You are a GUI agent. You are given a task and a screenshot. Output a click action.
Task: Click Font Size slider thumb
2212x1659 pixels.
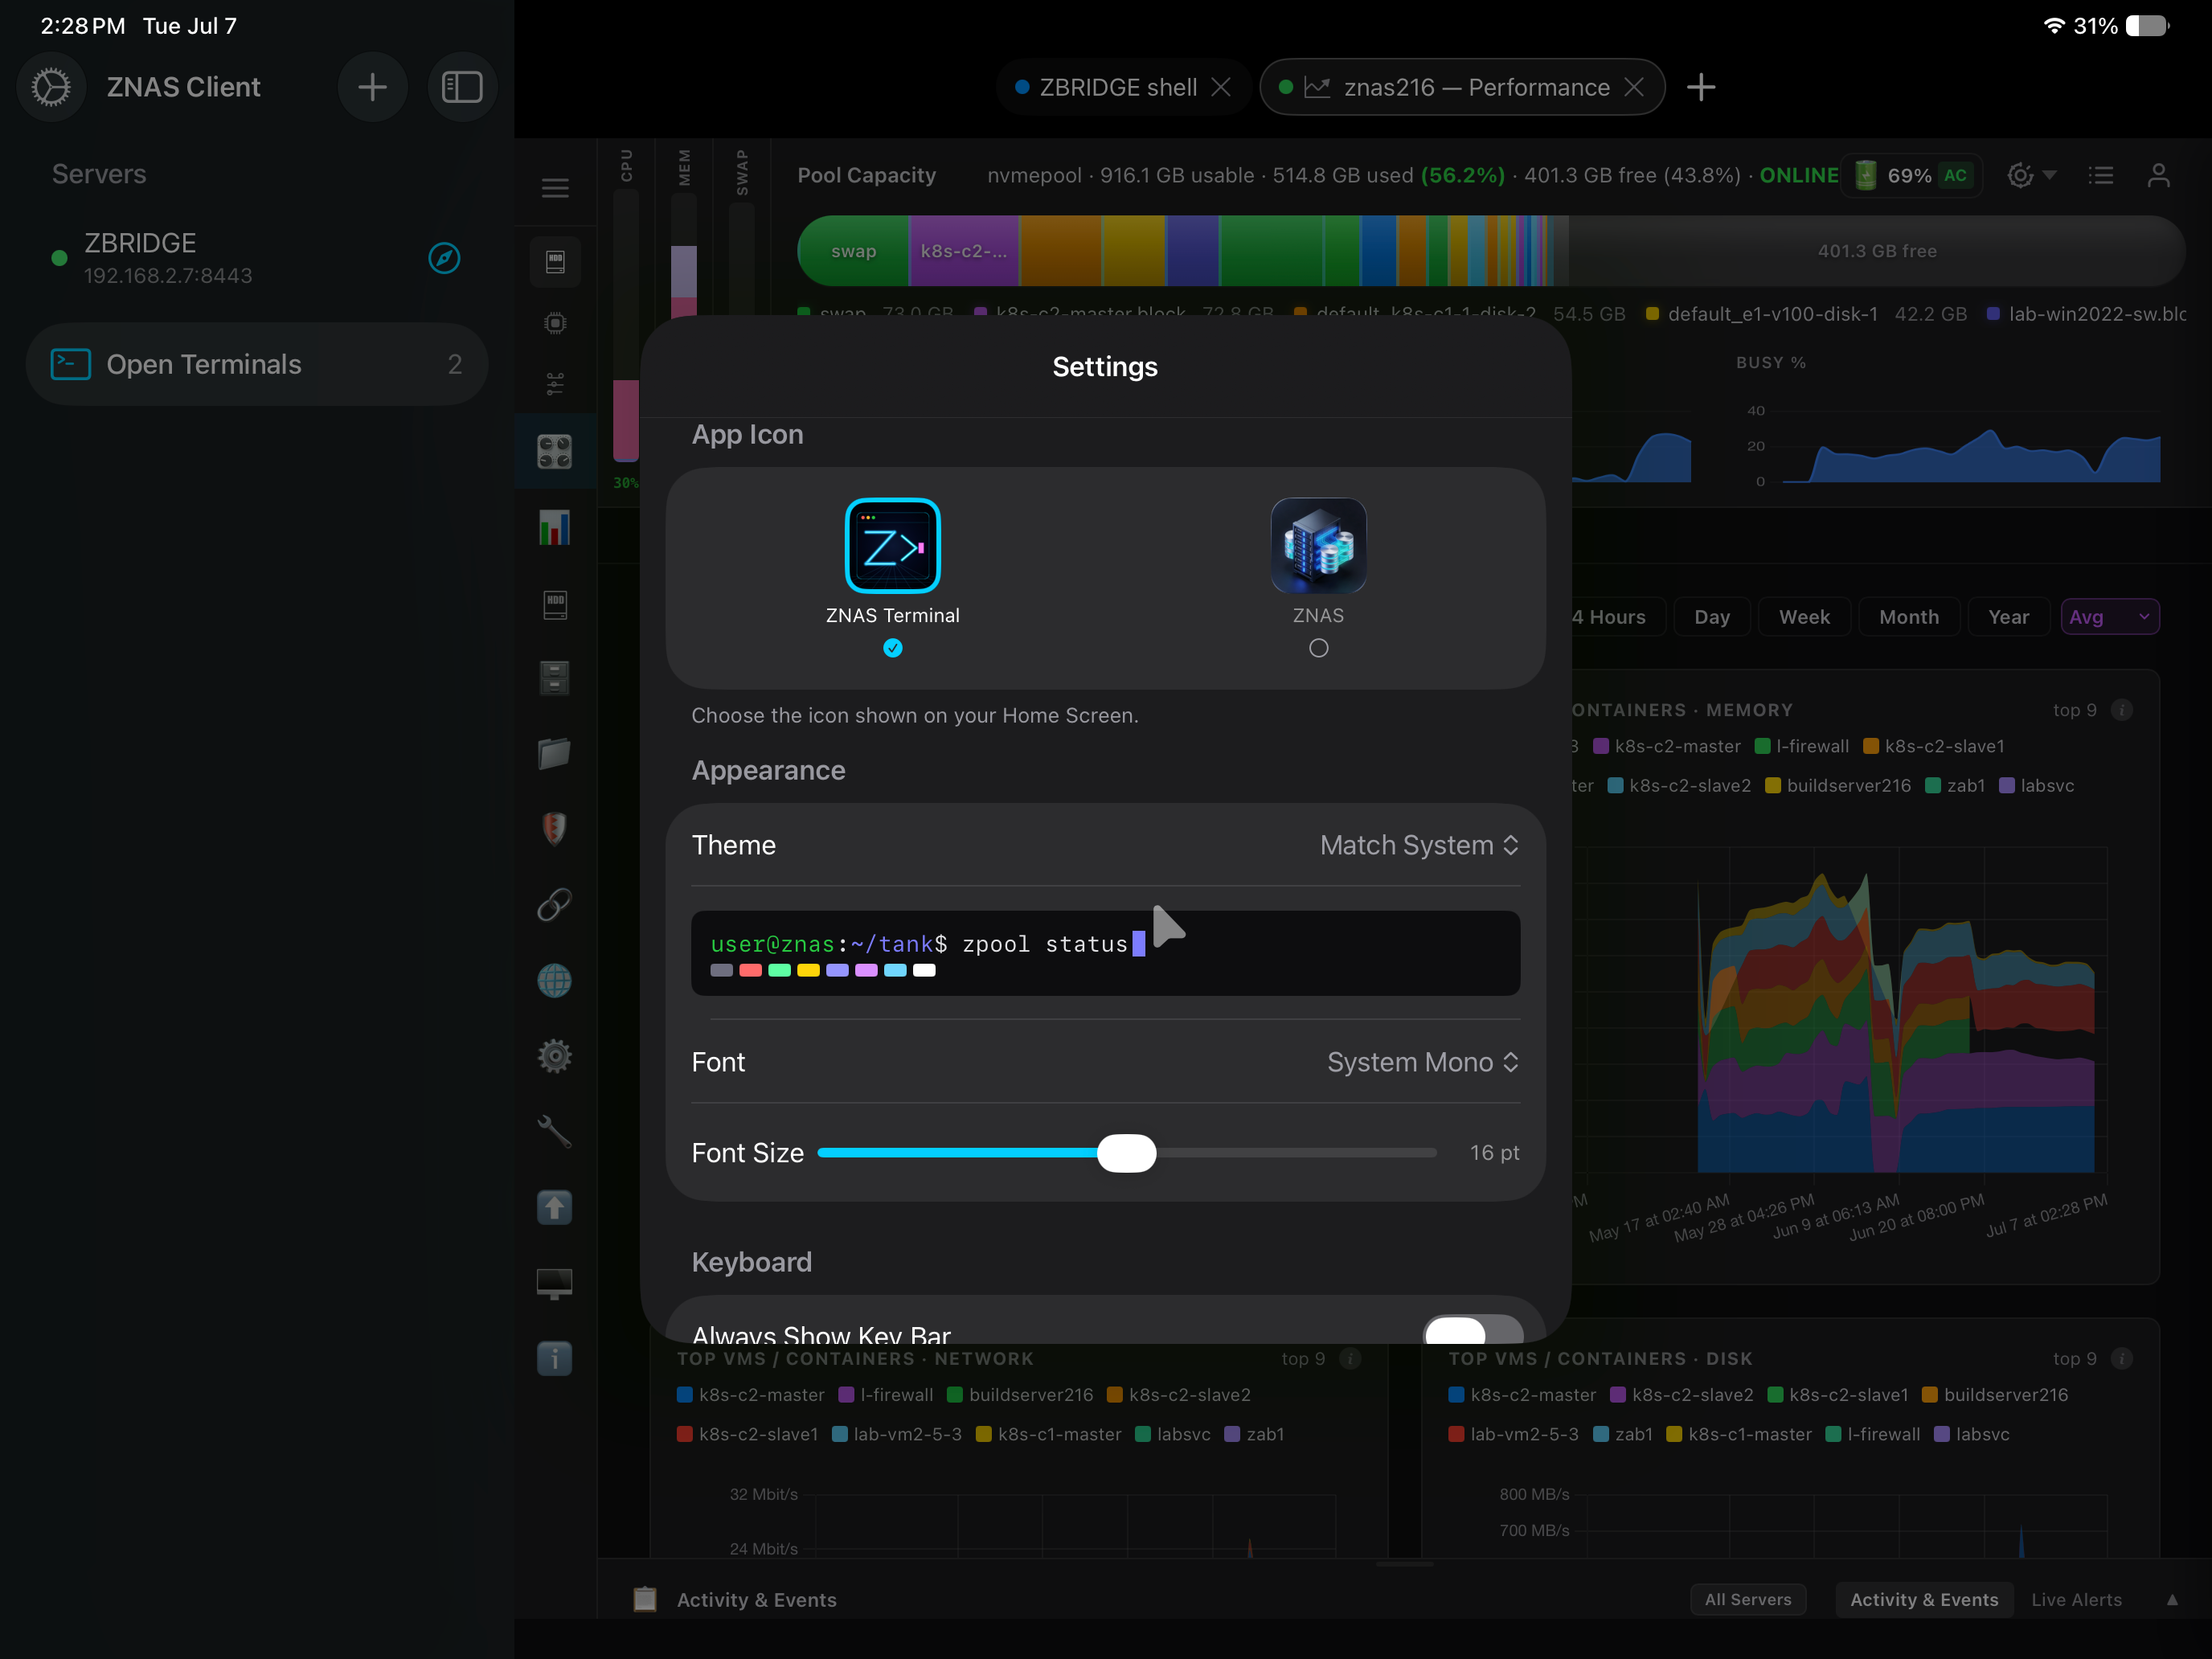[x=1126, y=1153]
